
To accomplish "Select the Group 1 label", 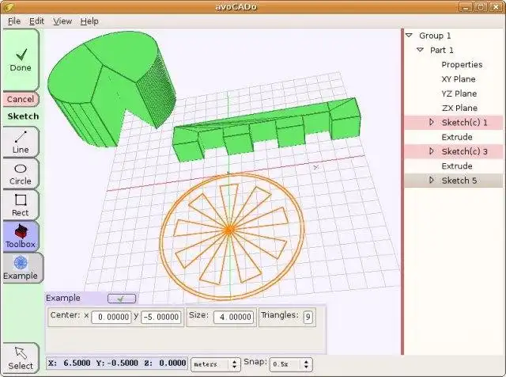I will pyautogui.click(x=435, y=36).
